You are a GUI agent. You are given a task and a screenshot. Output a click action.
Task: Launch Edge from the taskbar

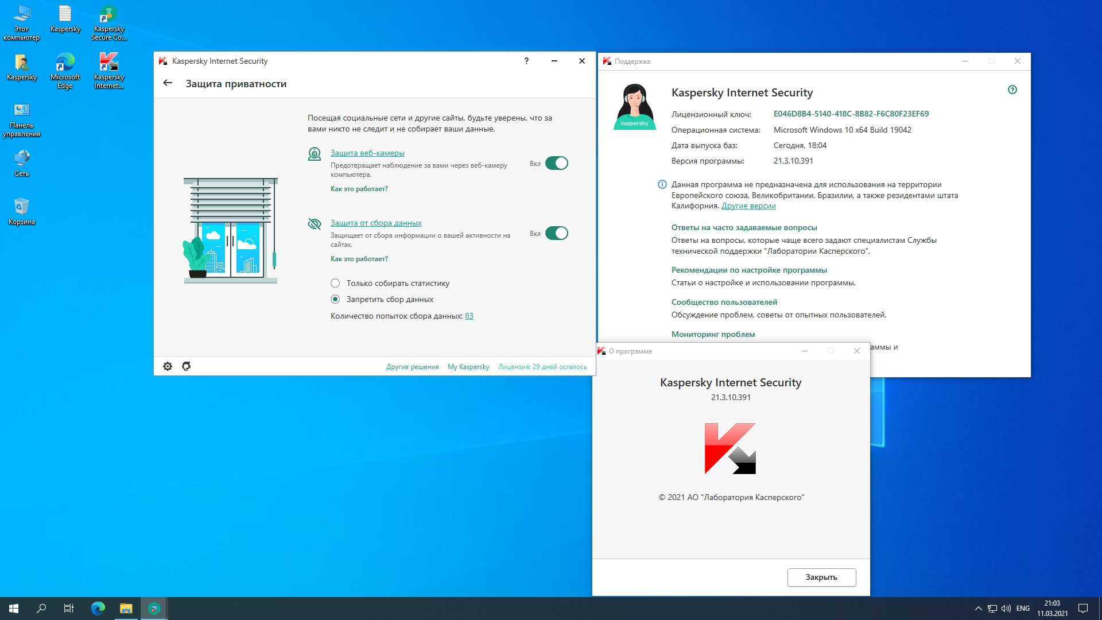(98, 609)
